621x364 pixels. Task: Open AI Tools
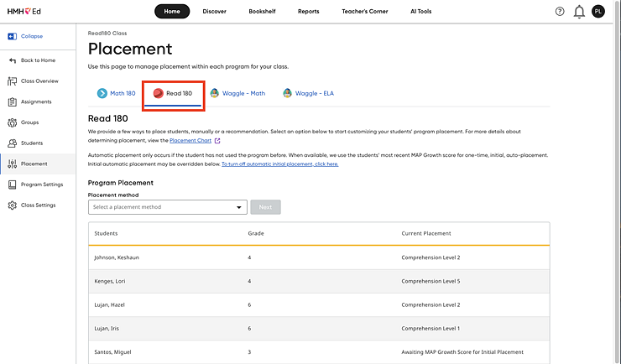pyautogui.click(x=421, y=12)
